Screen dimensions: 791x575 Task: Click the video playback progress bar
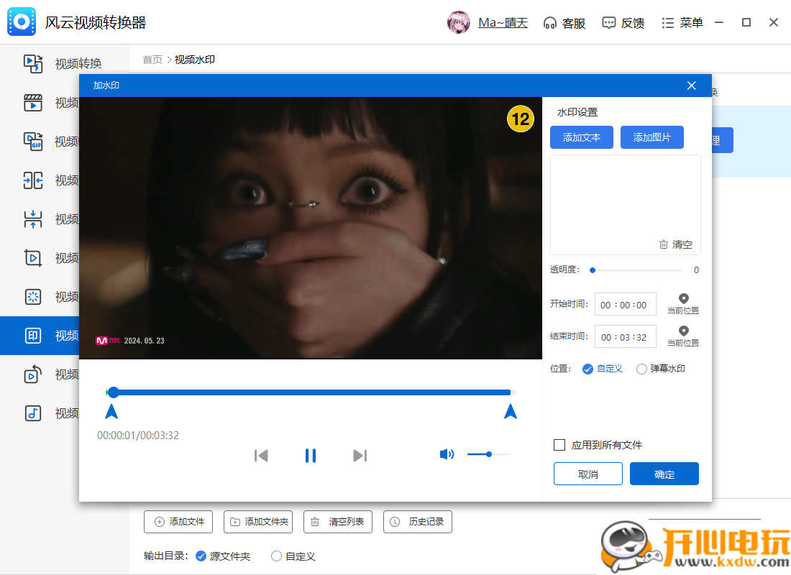pyautogui.click(x=311, y=392)
